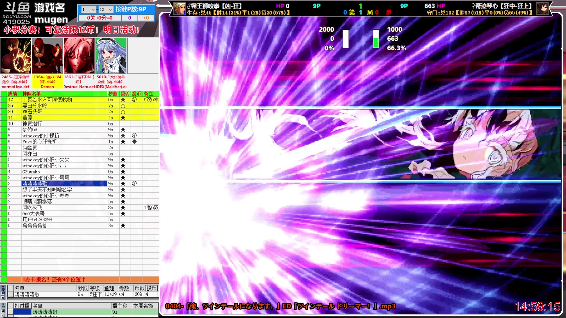566x318 pixels.
Task: Click the 擂主秒 column header
Action: [x=121, y=306]
